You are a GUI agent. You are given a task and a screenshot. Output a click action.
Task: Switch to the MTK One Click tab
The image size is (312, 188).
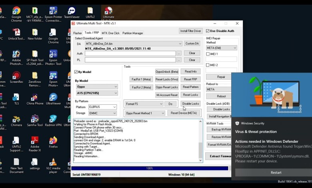(110, 33)
